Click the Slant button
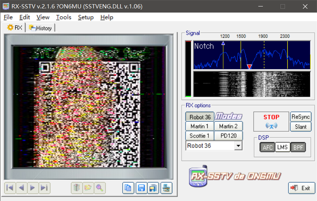Viewport: 317px width, 201px height. point(301,127)
